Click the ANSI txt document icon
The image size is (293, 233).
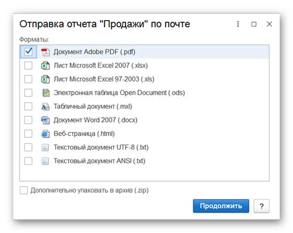45,161
